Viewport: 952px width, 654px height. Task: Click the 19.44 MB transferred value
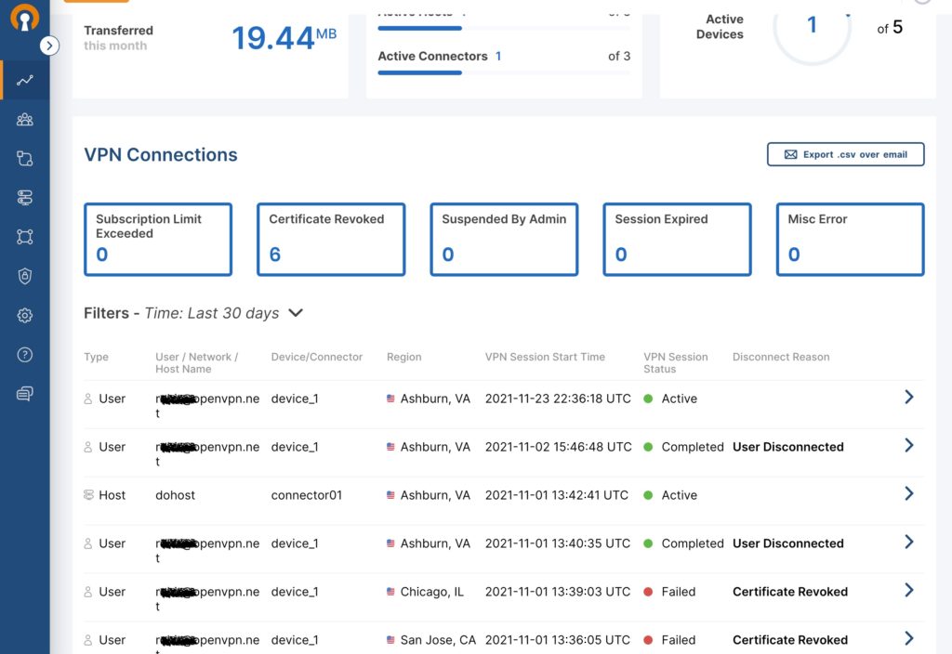284,37
